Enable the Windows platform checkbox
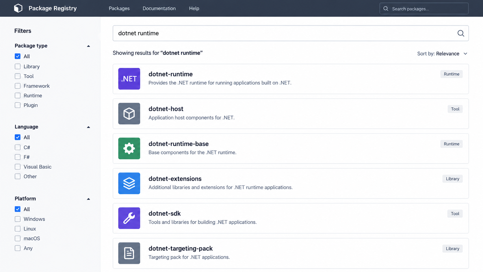The image size is (483, 272). [18, 219]
